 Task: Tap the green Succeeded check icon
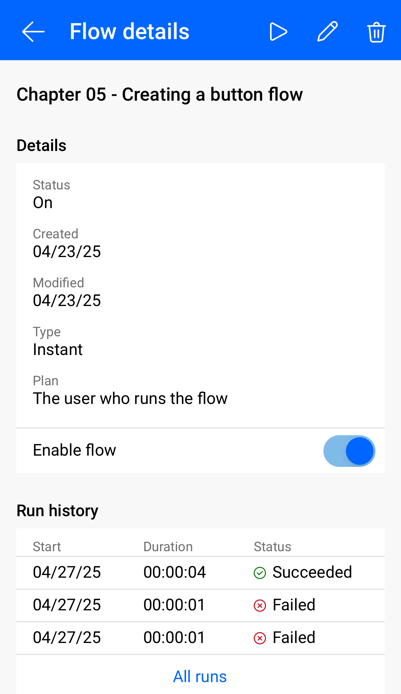pos(260,573)
